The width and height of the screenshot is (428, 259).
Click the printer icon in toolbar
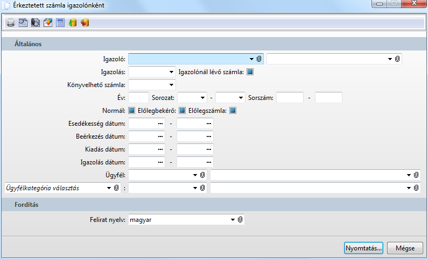[11, 23]
